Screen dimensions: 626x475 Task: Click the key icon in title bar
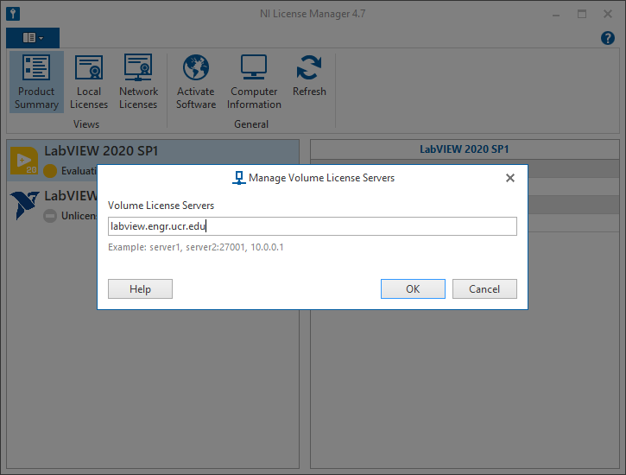coord(13,14)
